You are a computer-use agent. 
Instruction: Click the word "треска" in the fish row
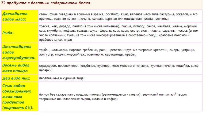pyautogui.click(x=44, y=27)
